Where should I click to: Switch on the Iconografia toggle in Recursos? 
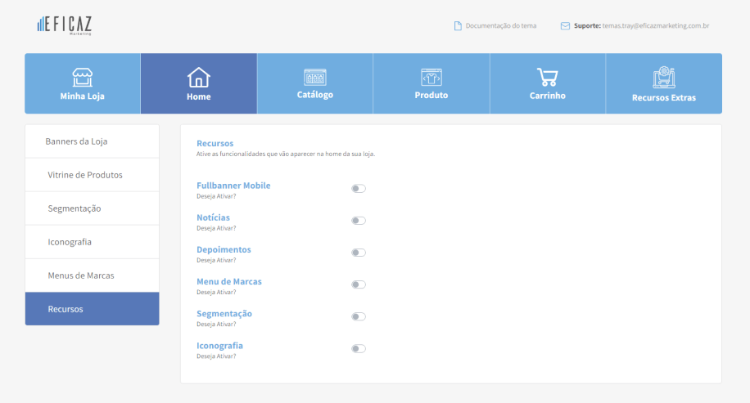(359, 348)
